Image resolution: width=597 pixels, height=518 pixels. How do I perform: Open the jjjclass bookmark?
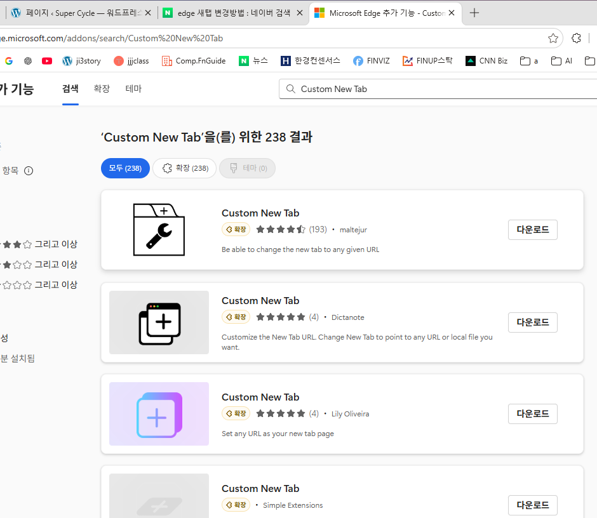(x=131, y=61)
